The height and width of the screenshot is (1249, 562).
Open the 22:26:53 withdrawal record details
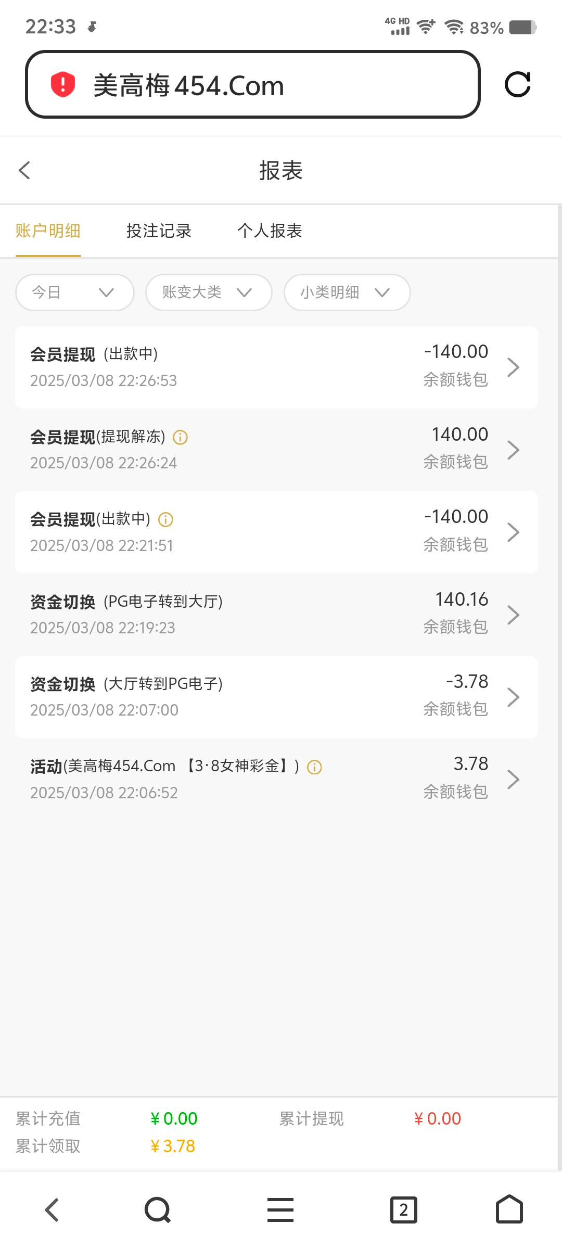coord(276,367)
